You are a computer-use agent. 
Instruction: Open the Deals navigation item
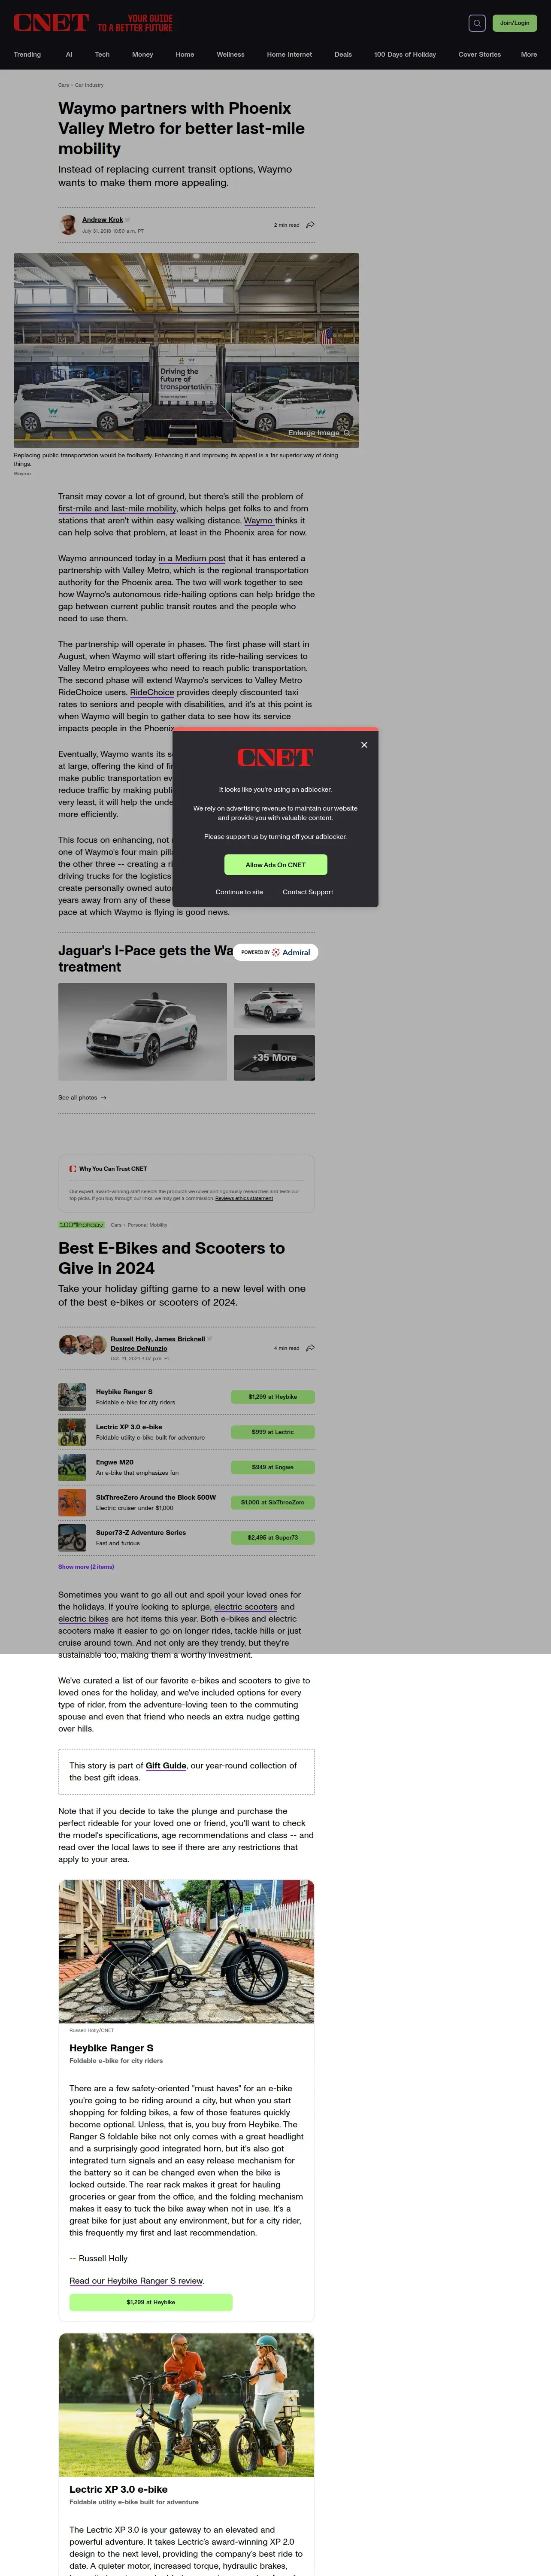coord(343,55)
